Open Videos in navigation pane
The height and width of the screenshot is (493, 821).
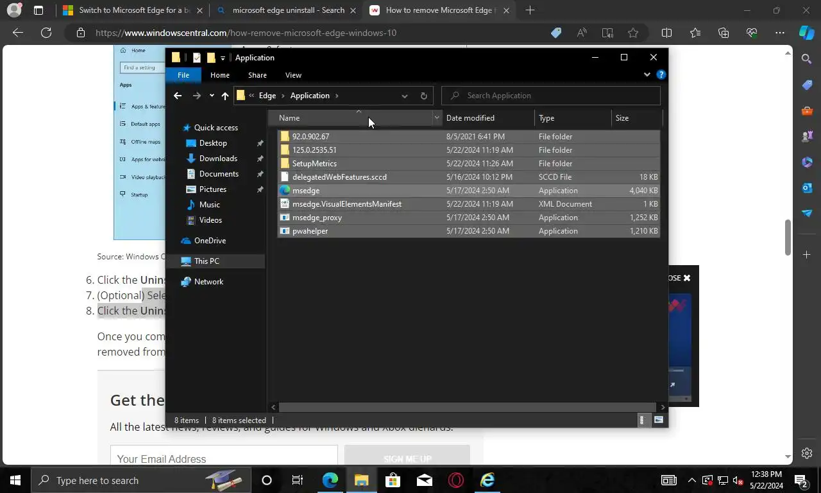tap(210, 220)
